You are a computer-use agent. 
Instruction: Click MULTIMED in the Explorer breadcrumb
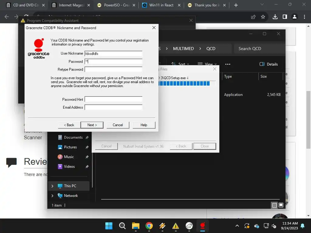tap(183, 49)
